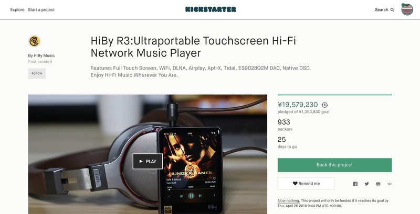Viewport: 420px width, 214px height.
Task: Share the project on Facebook
Action: 355,184
